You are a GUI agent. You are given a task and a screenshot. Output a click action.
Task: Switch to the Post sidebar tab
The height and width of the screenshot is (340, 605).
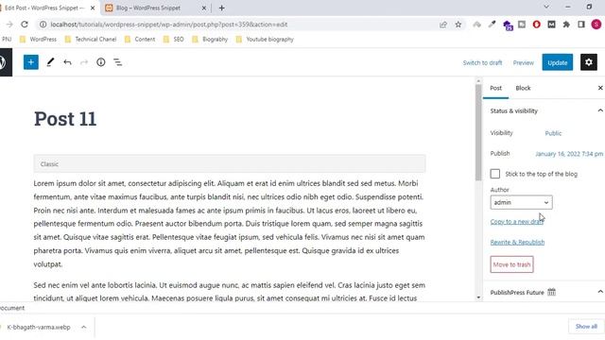(495, 88)
